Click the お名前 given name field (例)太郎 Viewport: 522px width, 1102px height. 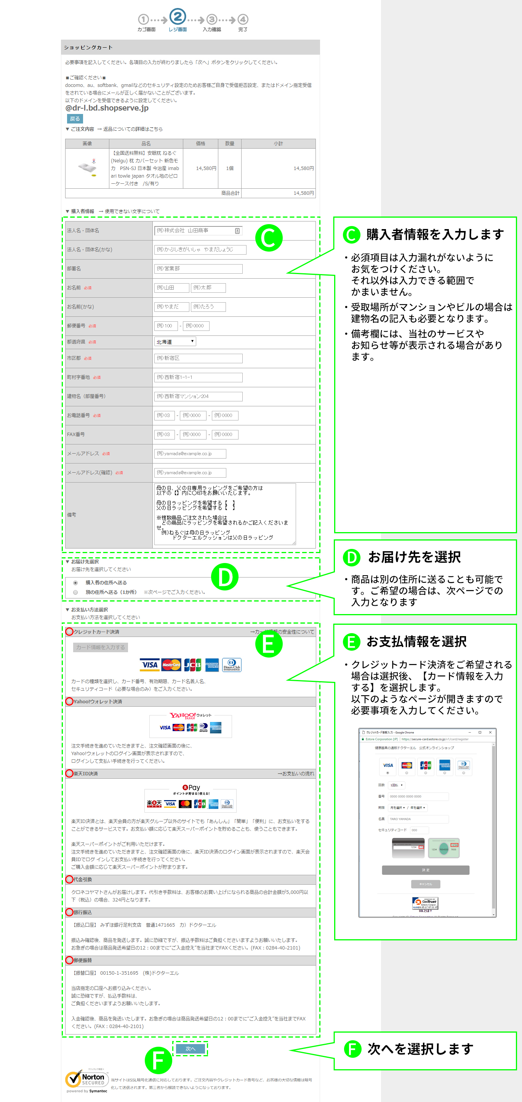tap(208, 287)
